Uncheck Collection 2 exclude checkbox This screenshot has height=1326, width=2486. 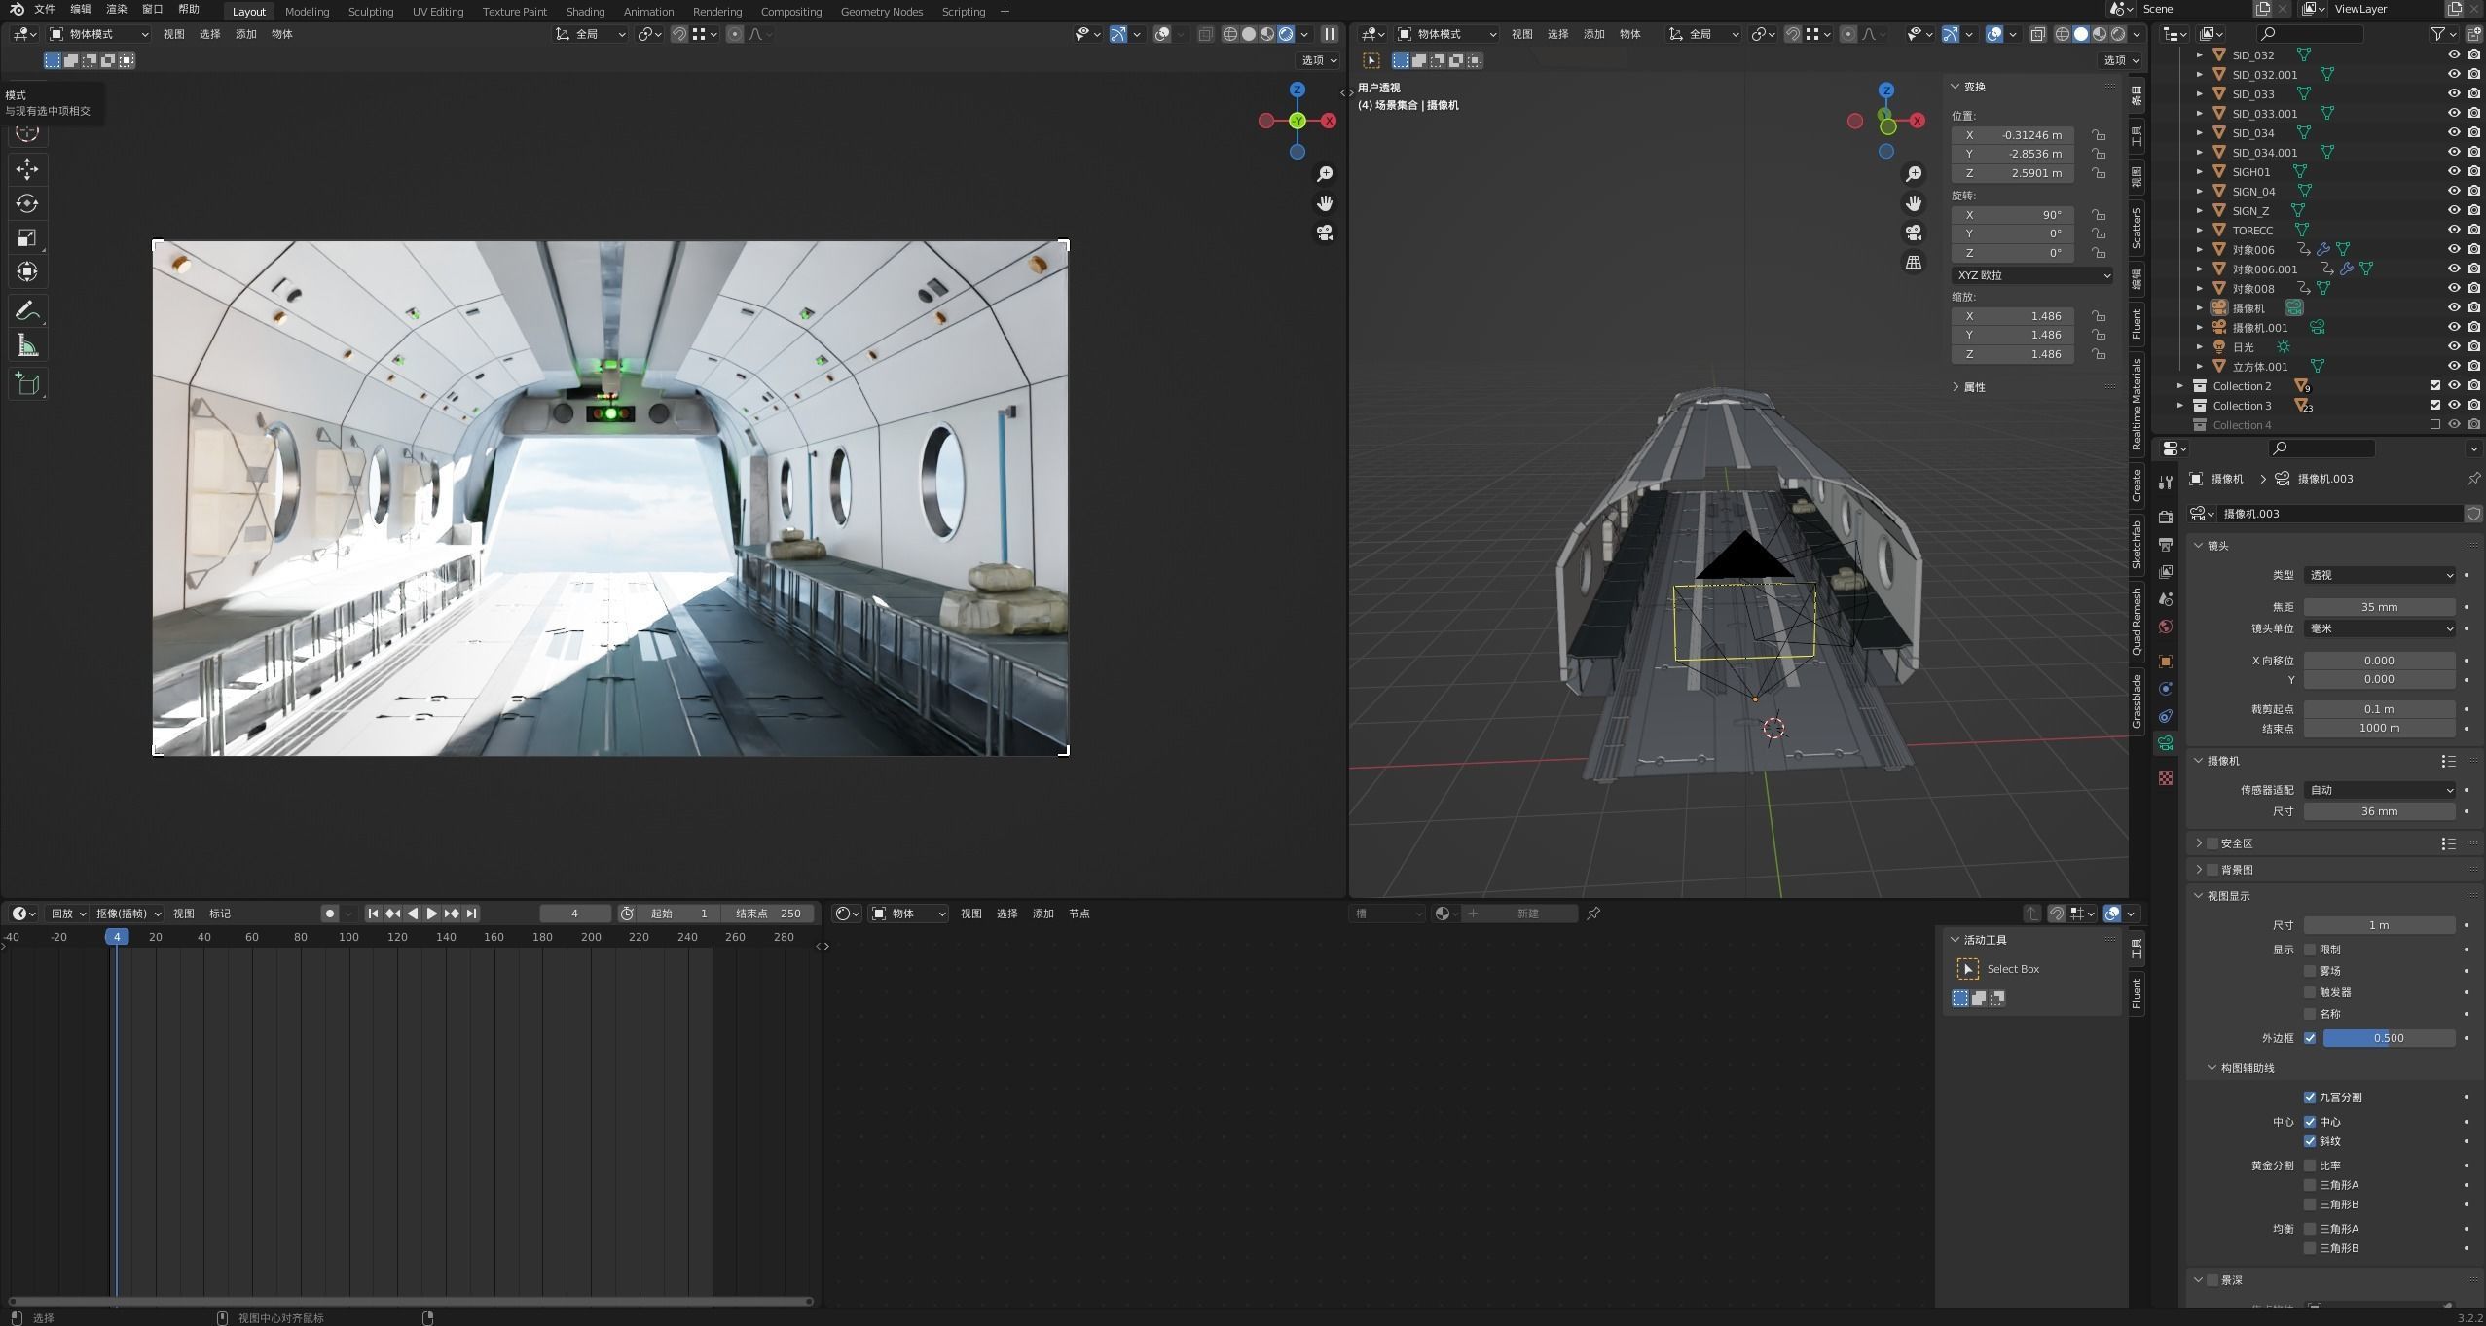tap(2435, 386)
